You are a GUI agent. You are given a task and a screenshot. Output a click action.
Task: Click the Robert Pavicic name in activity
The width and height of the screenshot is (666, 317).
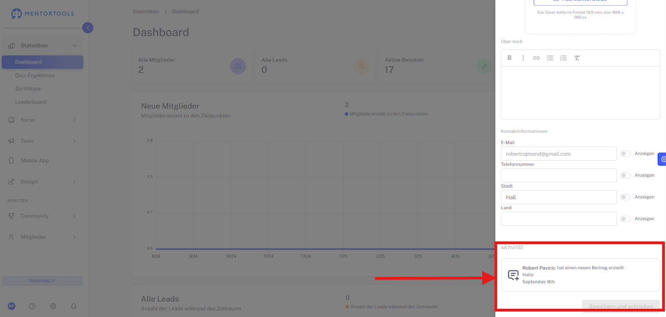[539, 268]
